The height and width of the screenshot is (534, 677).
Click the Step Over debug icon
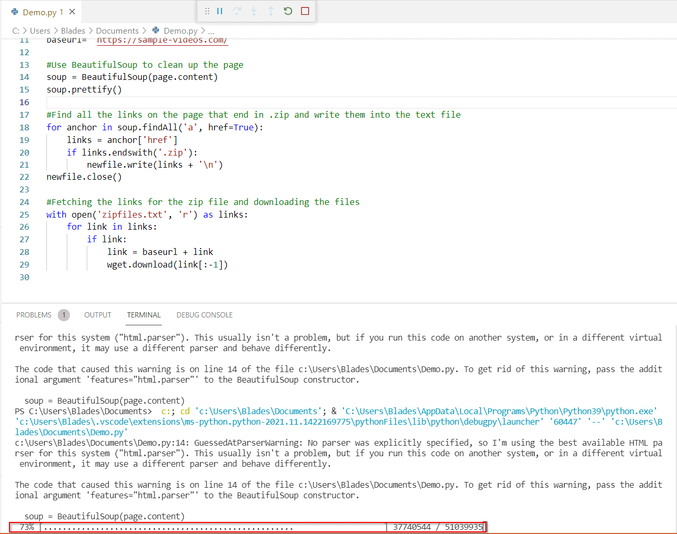tap(237, 11)
